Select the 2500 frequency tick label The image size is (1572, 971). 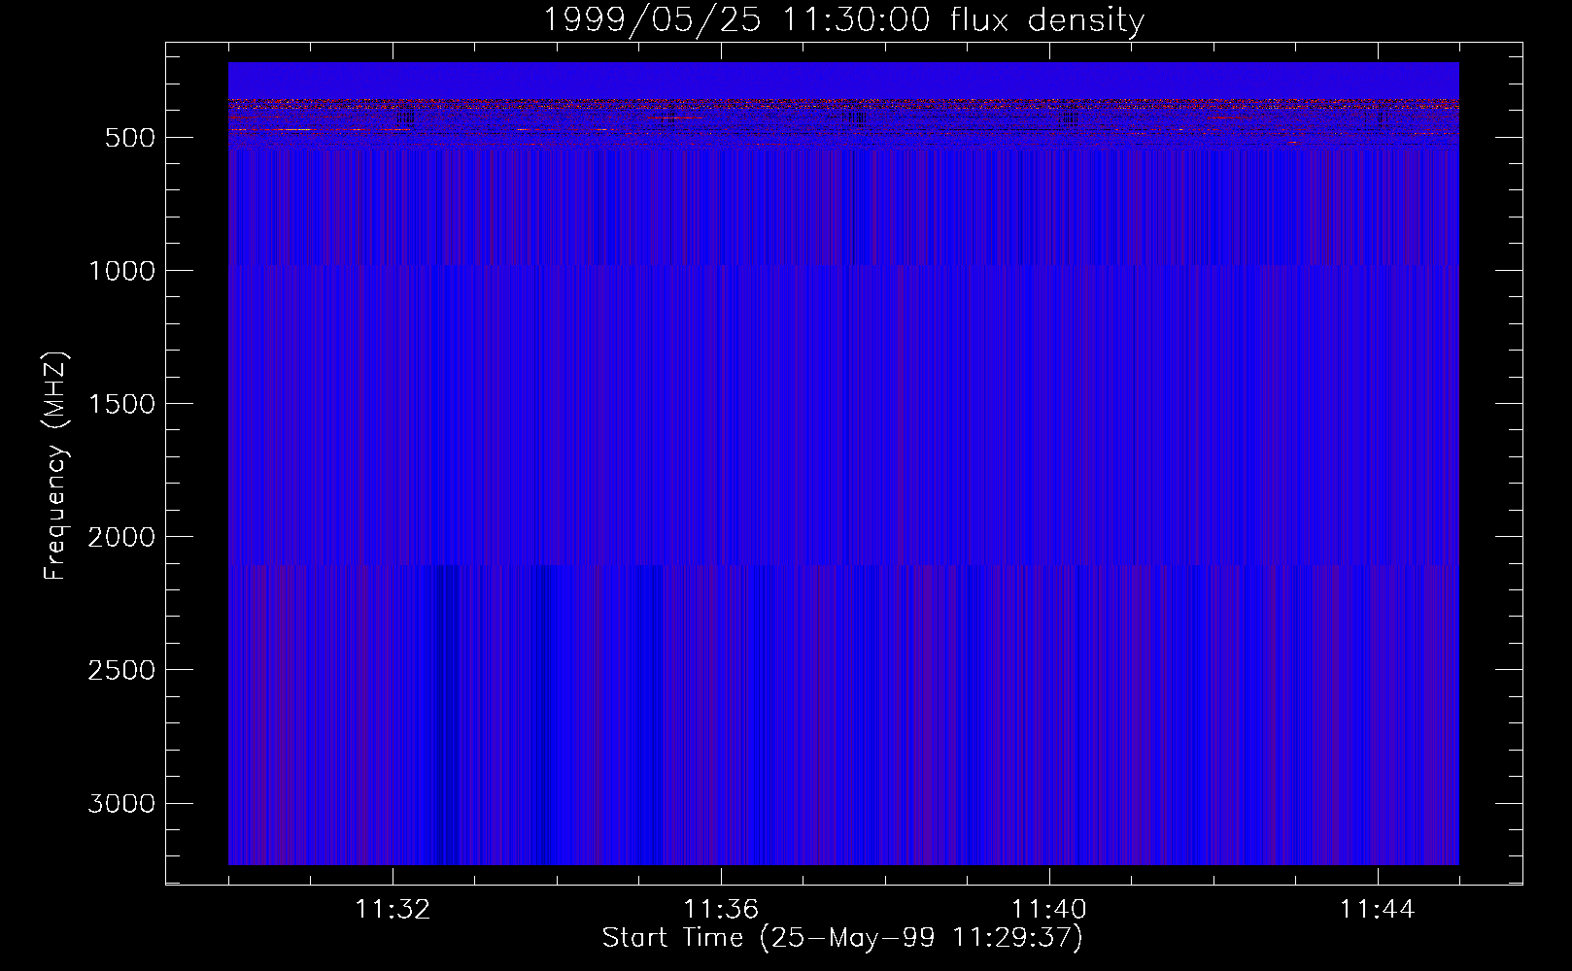point(121,670)
